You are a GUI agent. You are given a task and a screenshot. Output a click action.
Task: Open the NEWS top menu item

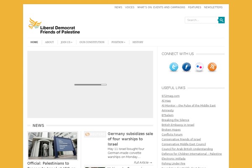click(x=118, y=8)
